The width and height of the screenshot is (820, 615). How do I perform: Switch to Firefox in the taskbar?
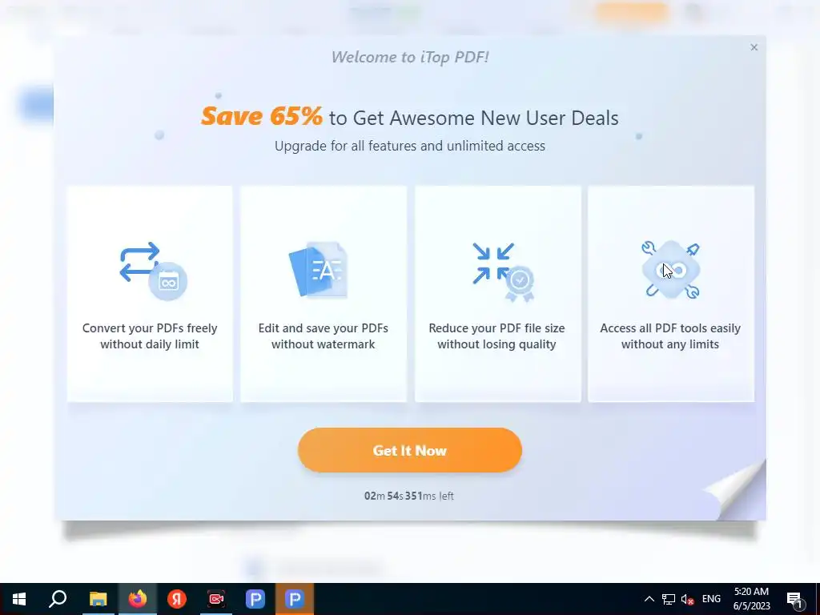[138, 599]
